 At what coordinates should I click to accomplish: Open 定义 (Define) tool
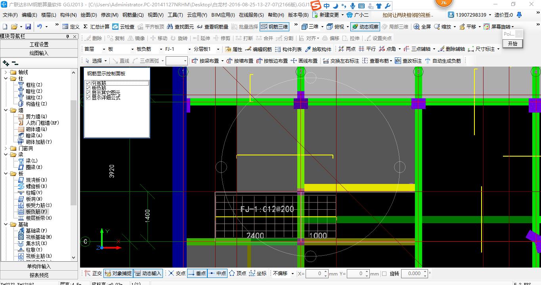[71, 27]
